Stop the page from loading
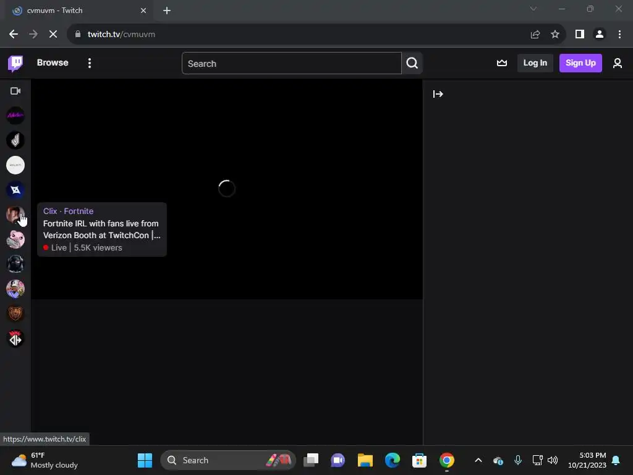Image resolution: width=633 pixels, height=475 pixels. [x=53, y=35]
